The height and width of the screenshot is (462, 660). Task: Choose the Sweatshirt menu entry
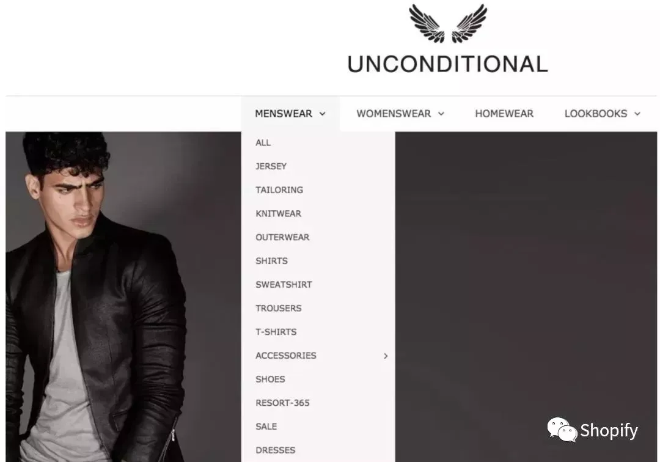tap(284, 284)
